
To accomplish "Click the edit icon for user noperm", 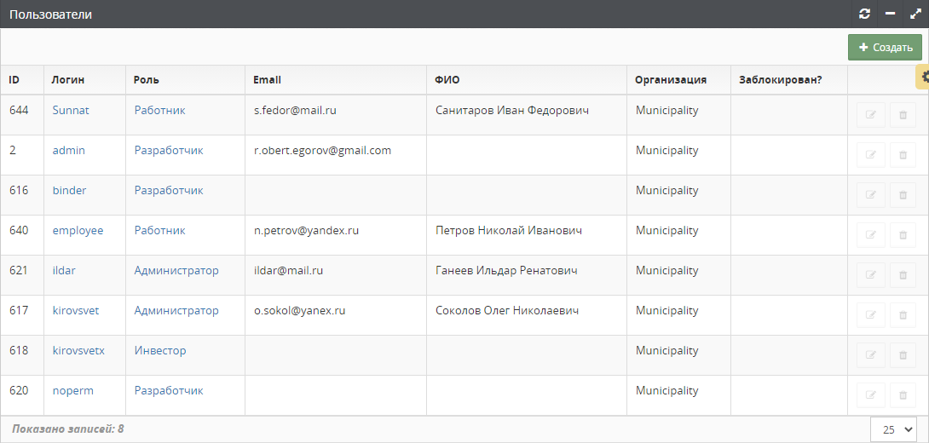I will [871, 395].
